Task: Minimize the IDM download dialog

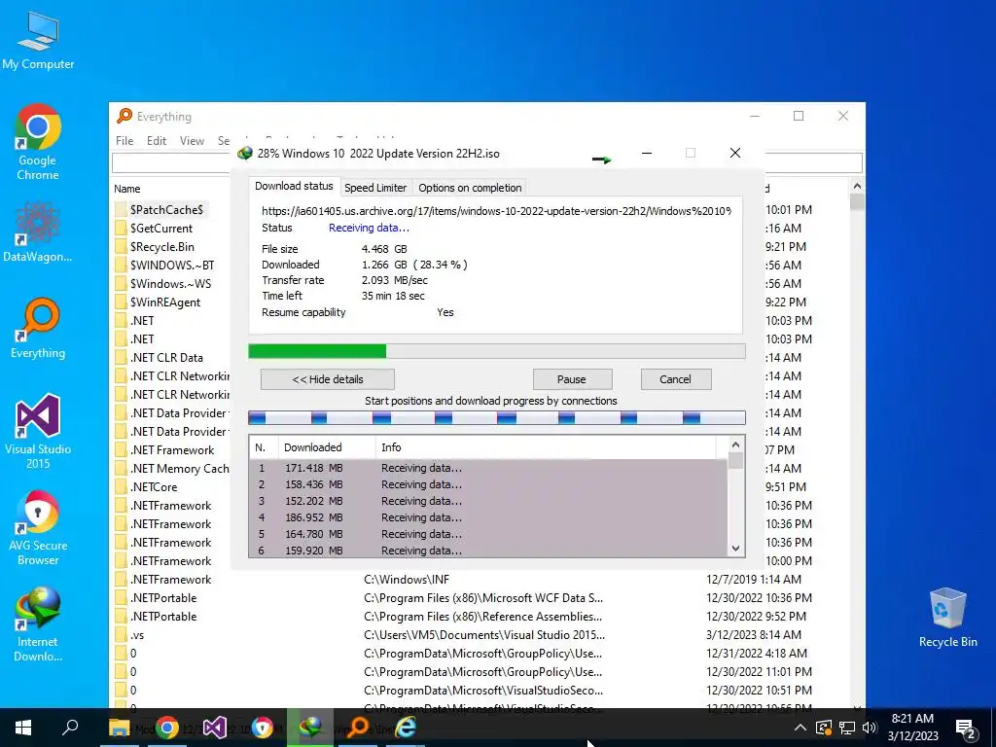Action: tap(647, 153)
